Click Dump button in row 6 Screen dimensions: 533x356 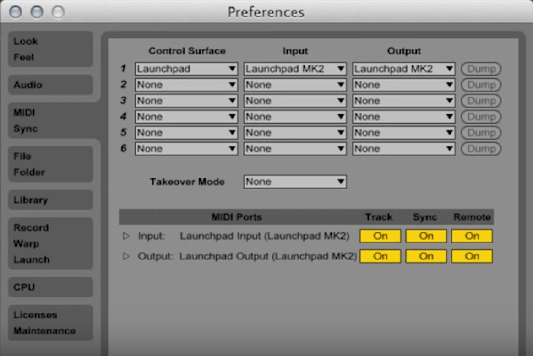coord(481,149)
